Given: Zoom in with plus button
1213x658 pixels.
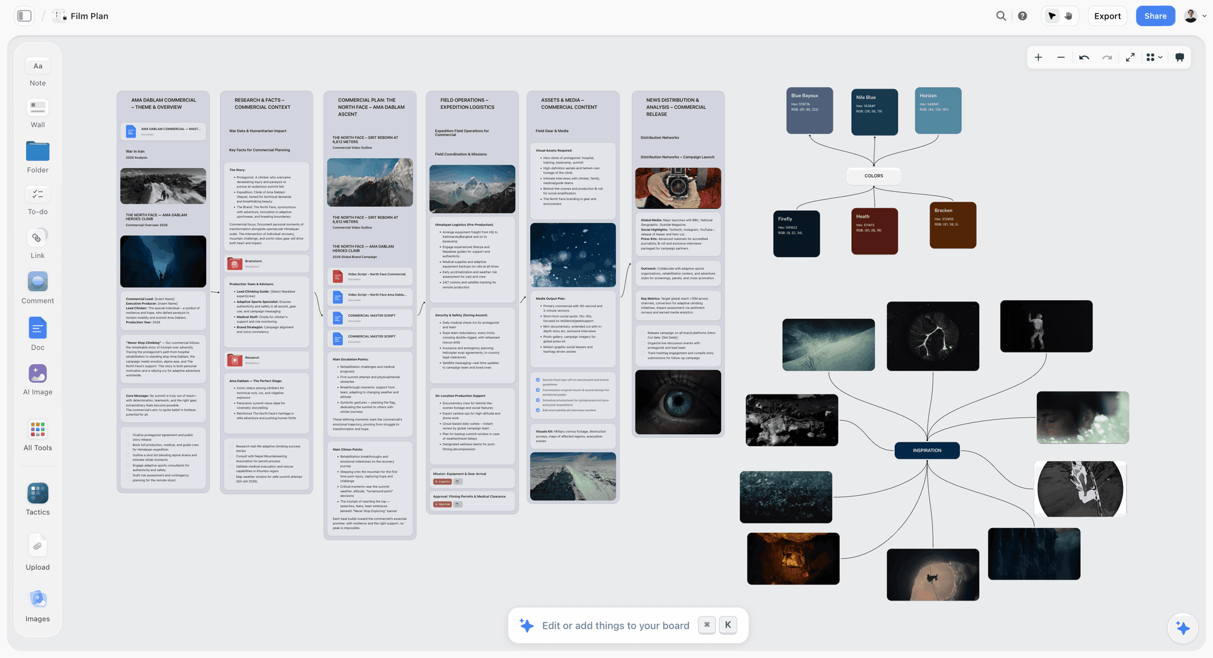Looking at the screenshot, I should tap(1038, 57).
